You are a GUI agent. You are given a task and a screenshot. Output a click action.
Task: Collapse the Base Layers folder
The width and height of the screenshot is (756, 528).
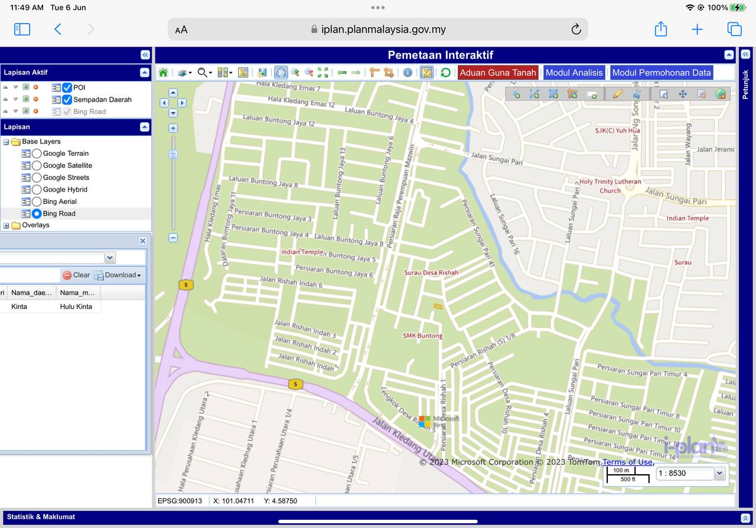click(6, 142)
